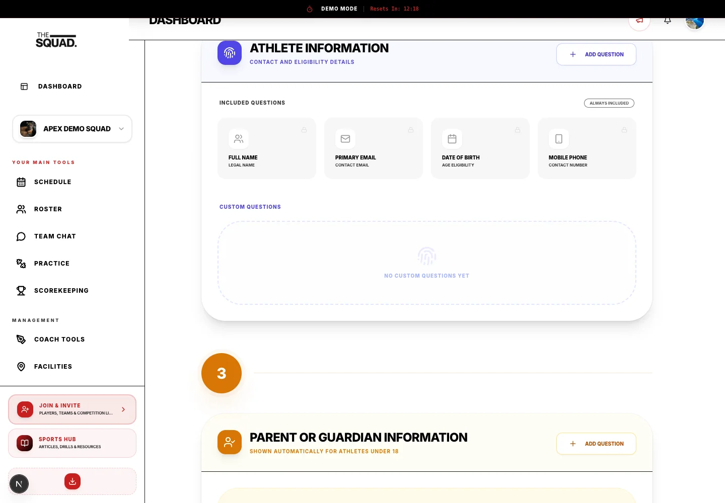This screenshot has width=725, height=503.
Task: Click the Parent or Guardian person icon
Action: [x=230, y=442]
